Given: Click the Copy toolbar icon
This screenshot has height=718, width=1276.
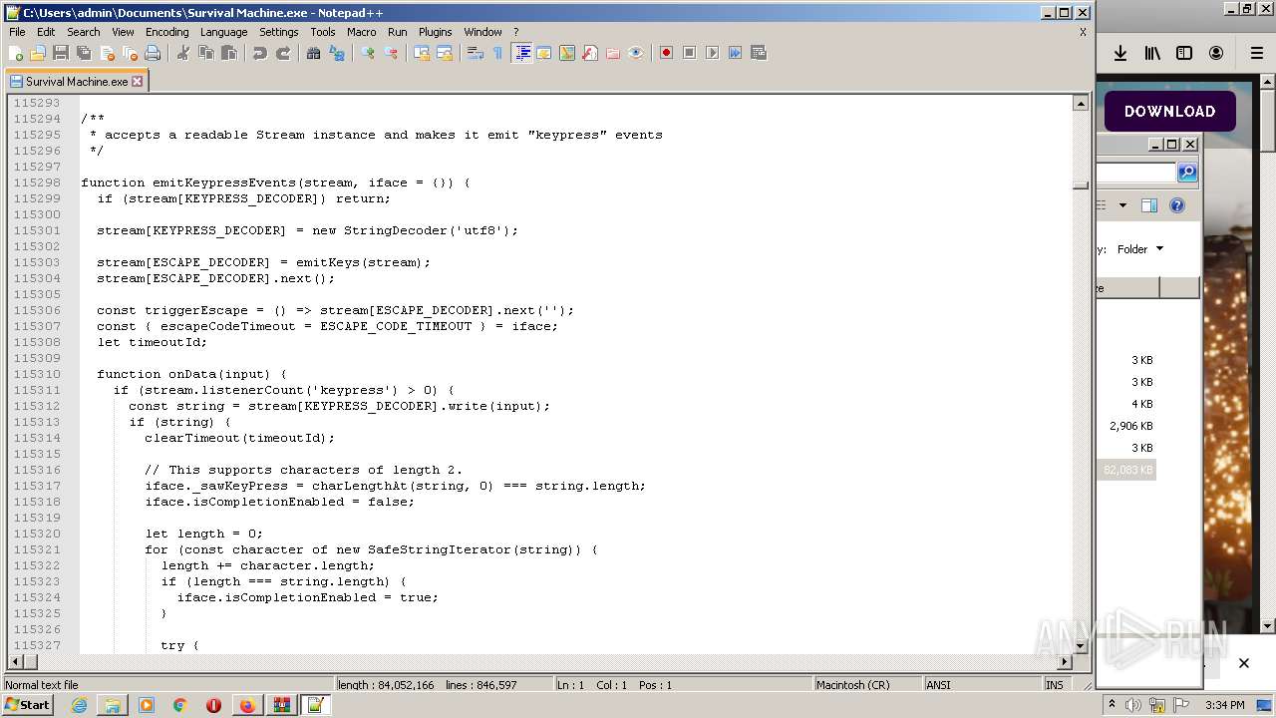Looking at the screenshot, I should point(206,53).
